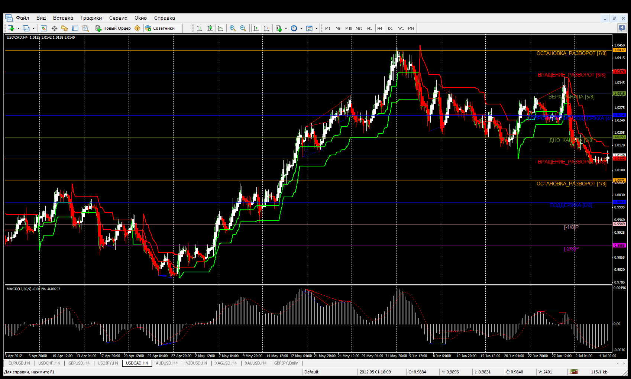Switch to bar chart mode
The height and width of the screenshot is (379, 631).
[x=200, y=28]
